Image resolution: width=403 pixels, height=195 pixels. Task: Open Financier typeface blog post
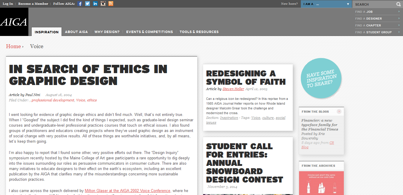(x=320, y=125)
